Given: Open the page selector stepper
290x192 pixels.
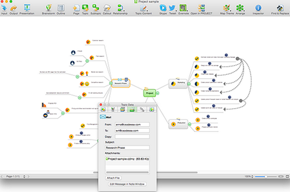Looking at the screenshot, I should click(24, 177).
